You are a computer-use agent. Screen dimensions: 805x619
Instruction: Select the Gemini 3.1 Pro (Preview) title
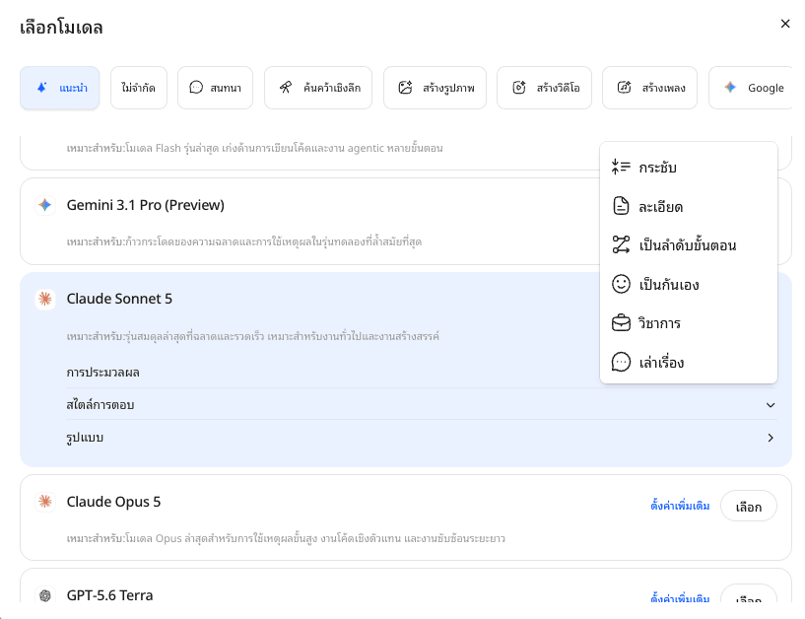click(x=145, y=205)
